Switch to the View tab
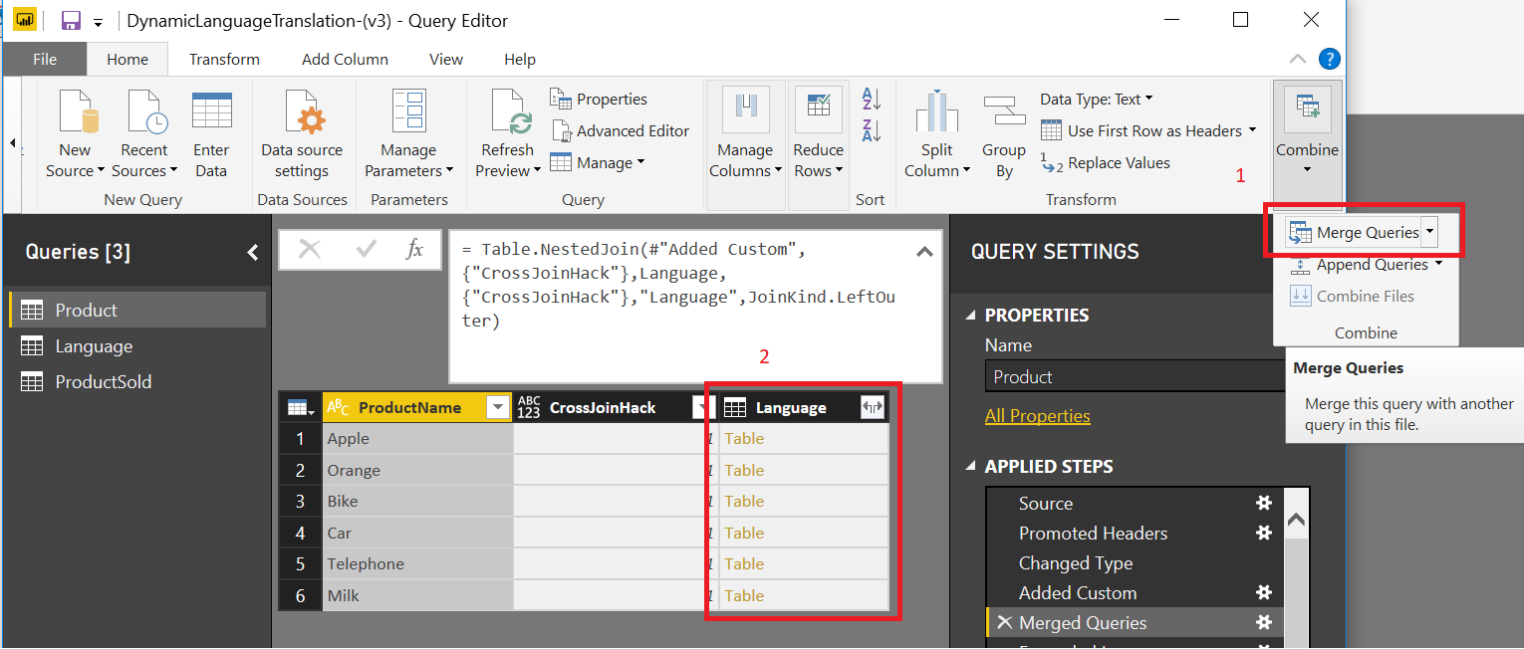1524x650 pixels. click(x=446, y=59)
